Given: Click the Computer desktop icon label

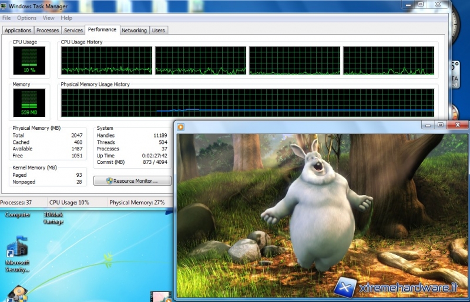Looking at the screenshot, I should pos(18,215).
